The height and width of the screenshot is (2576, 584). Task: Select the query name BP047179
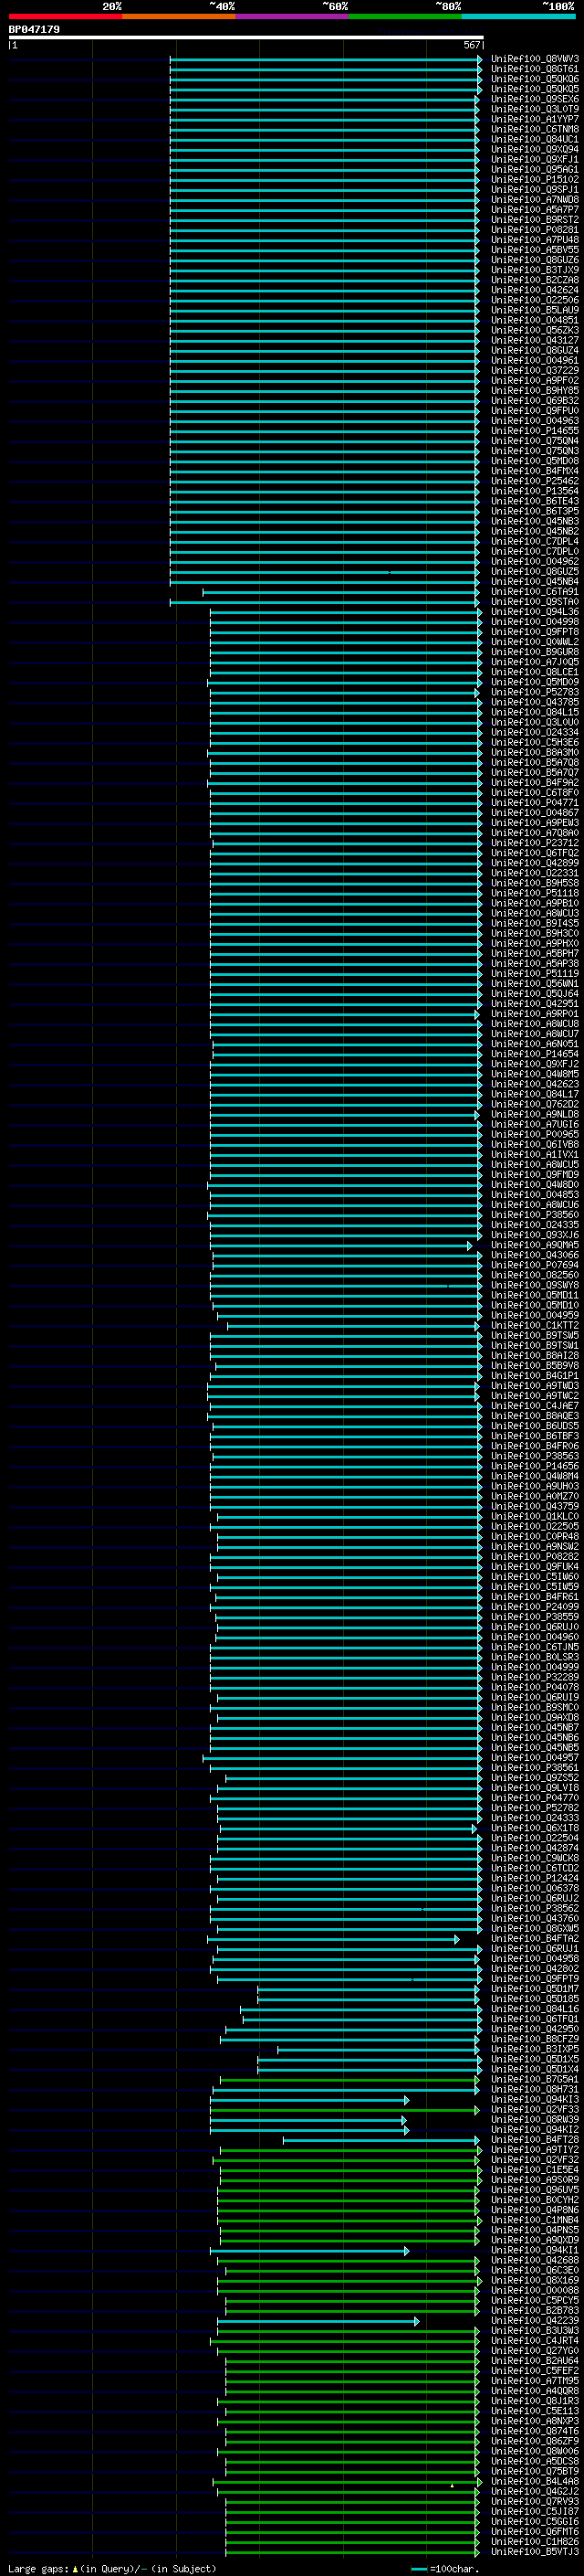tap(34, 29)
